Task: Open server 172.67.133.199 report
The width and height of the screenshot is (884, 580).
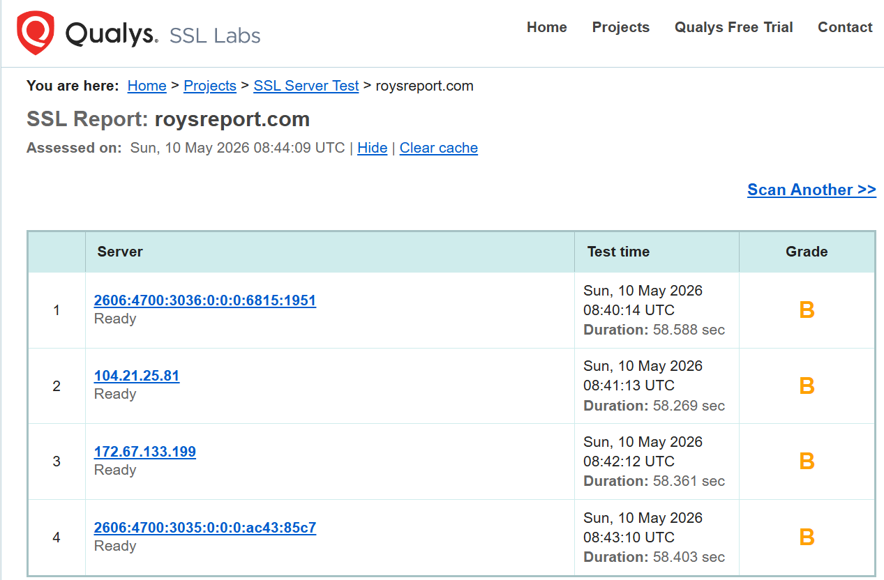Action: pyautogui.click(x=145, y=452)
